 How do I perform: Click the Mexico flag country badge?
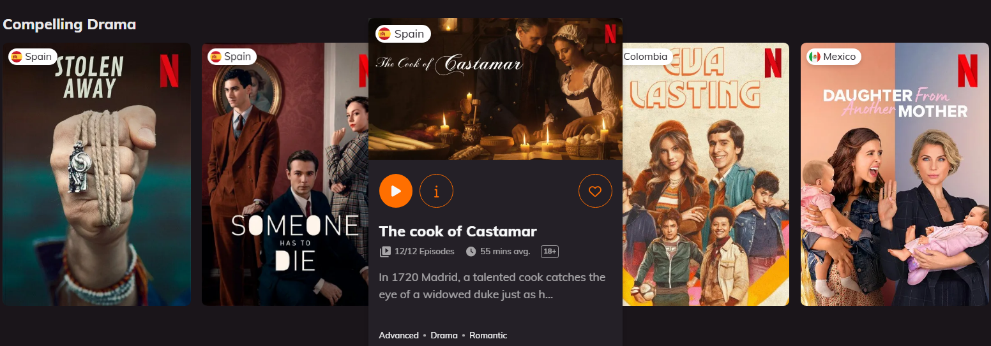(x=832, y=57)
